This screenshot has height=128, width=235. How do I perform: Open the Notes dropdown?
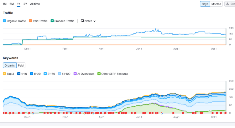(x=88, y=21)
